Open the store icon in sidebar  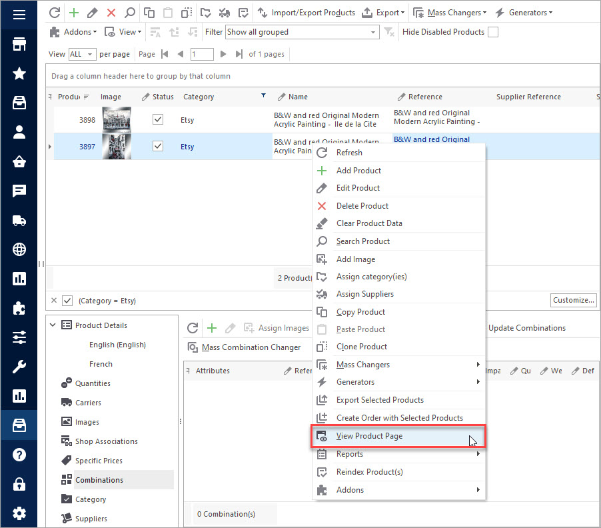pos(19,44)
